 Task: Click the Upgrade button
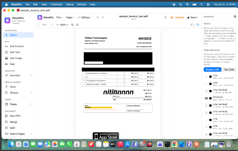177,17
